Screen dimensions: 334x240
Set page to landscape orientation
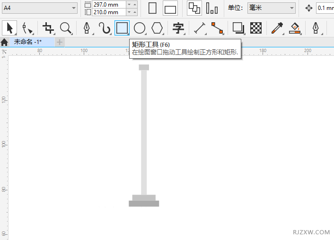point(170,8)
